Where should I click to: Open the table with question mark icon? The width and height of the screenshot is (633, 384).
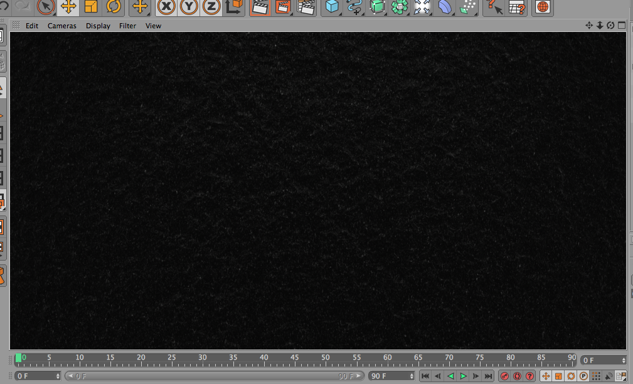516,7
